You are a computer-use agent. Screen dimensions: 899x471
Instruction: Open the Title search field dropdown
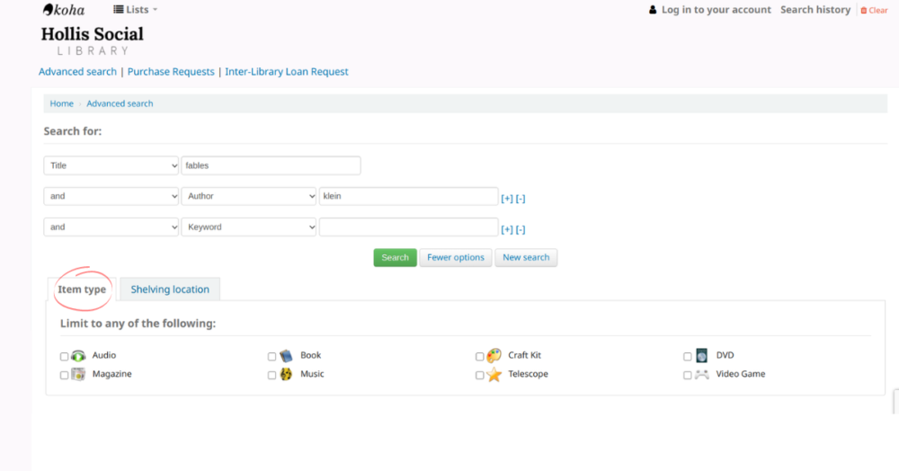click(111, 165)
